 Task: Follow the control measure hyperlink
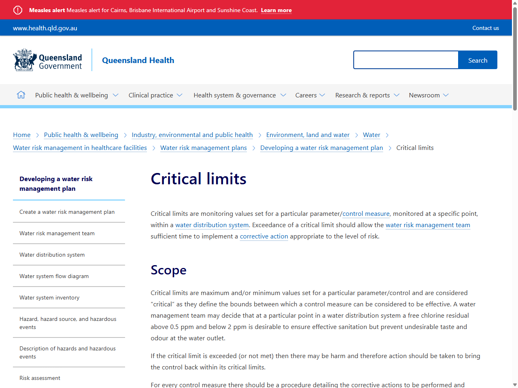[x=366, y=213]
